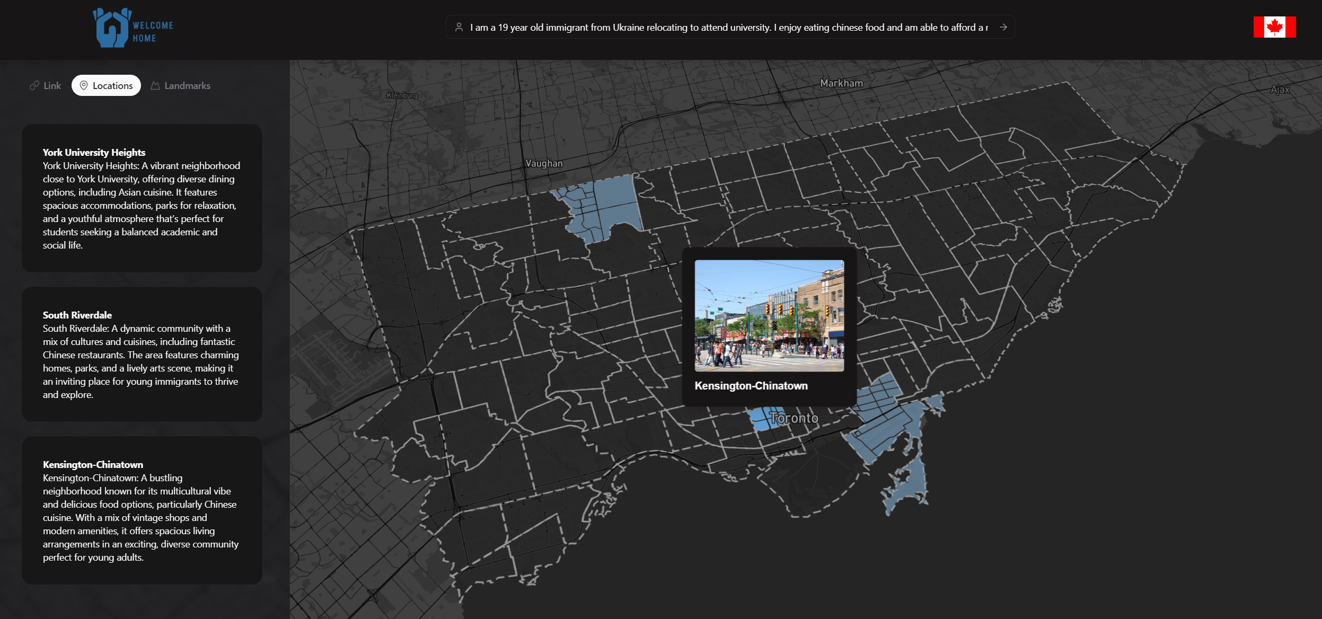Screen dimensions: 1322x619
Task: Click the user profile icon in search bar
Action: pos(459,27)
